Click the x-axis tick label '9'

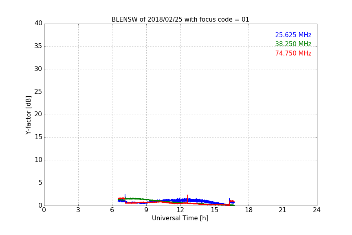coord(146,210)
